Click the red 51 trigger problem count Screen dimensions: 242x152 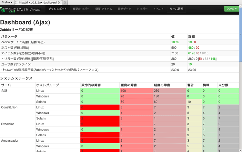(x=201, y=59)
